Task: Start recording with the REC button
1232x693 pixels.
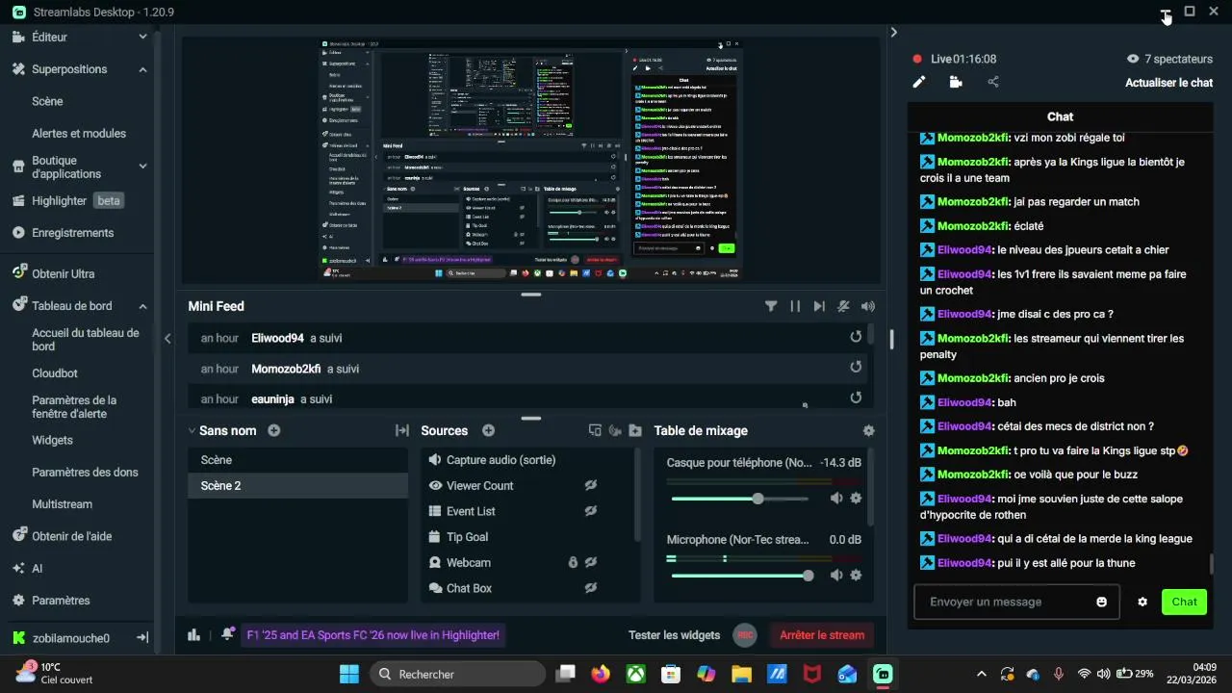Action: (x=744, y=634)
